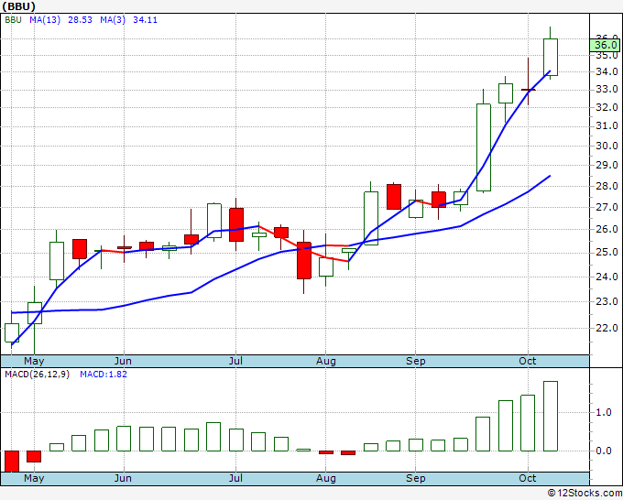This screenshot has height=500, width=623.
Task: Click the 28.53 moving average value
Action: (x=80, y=20)
